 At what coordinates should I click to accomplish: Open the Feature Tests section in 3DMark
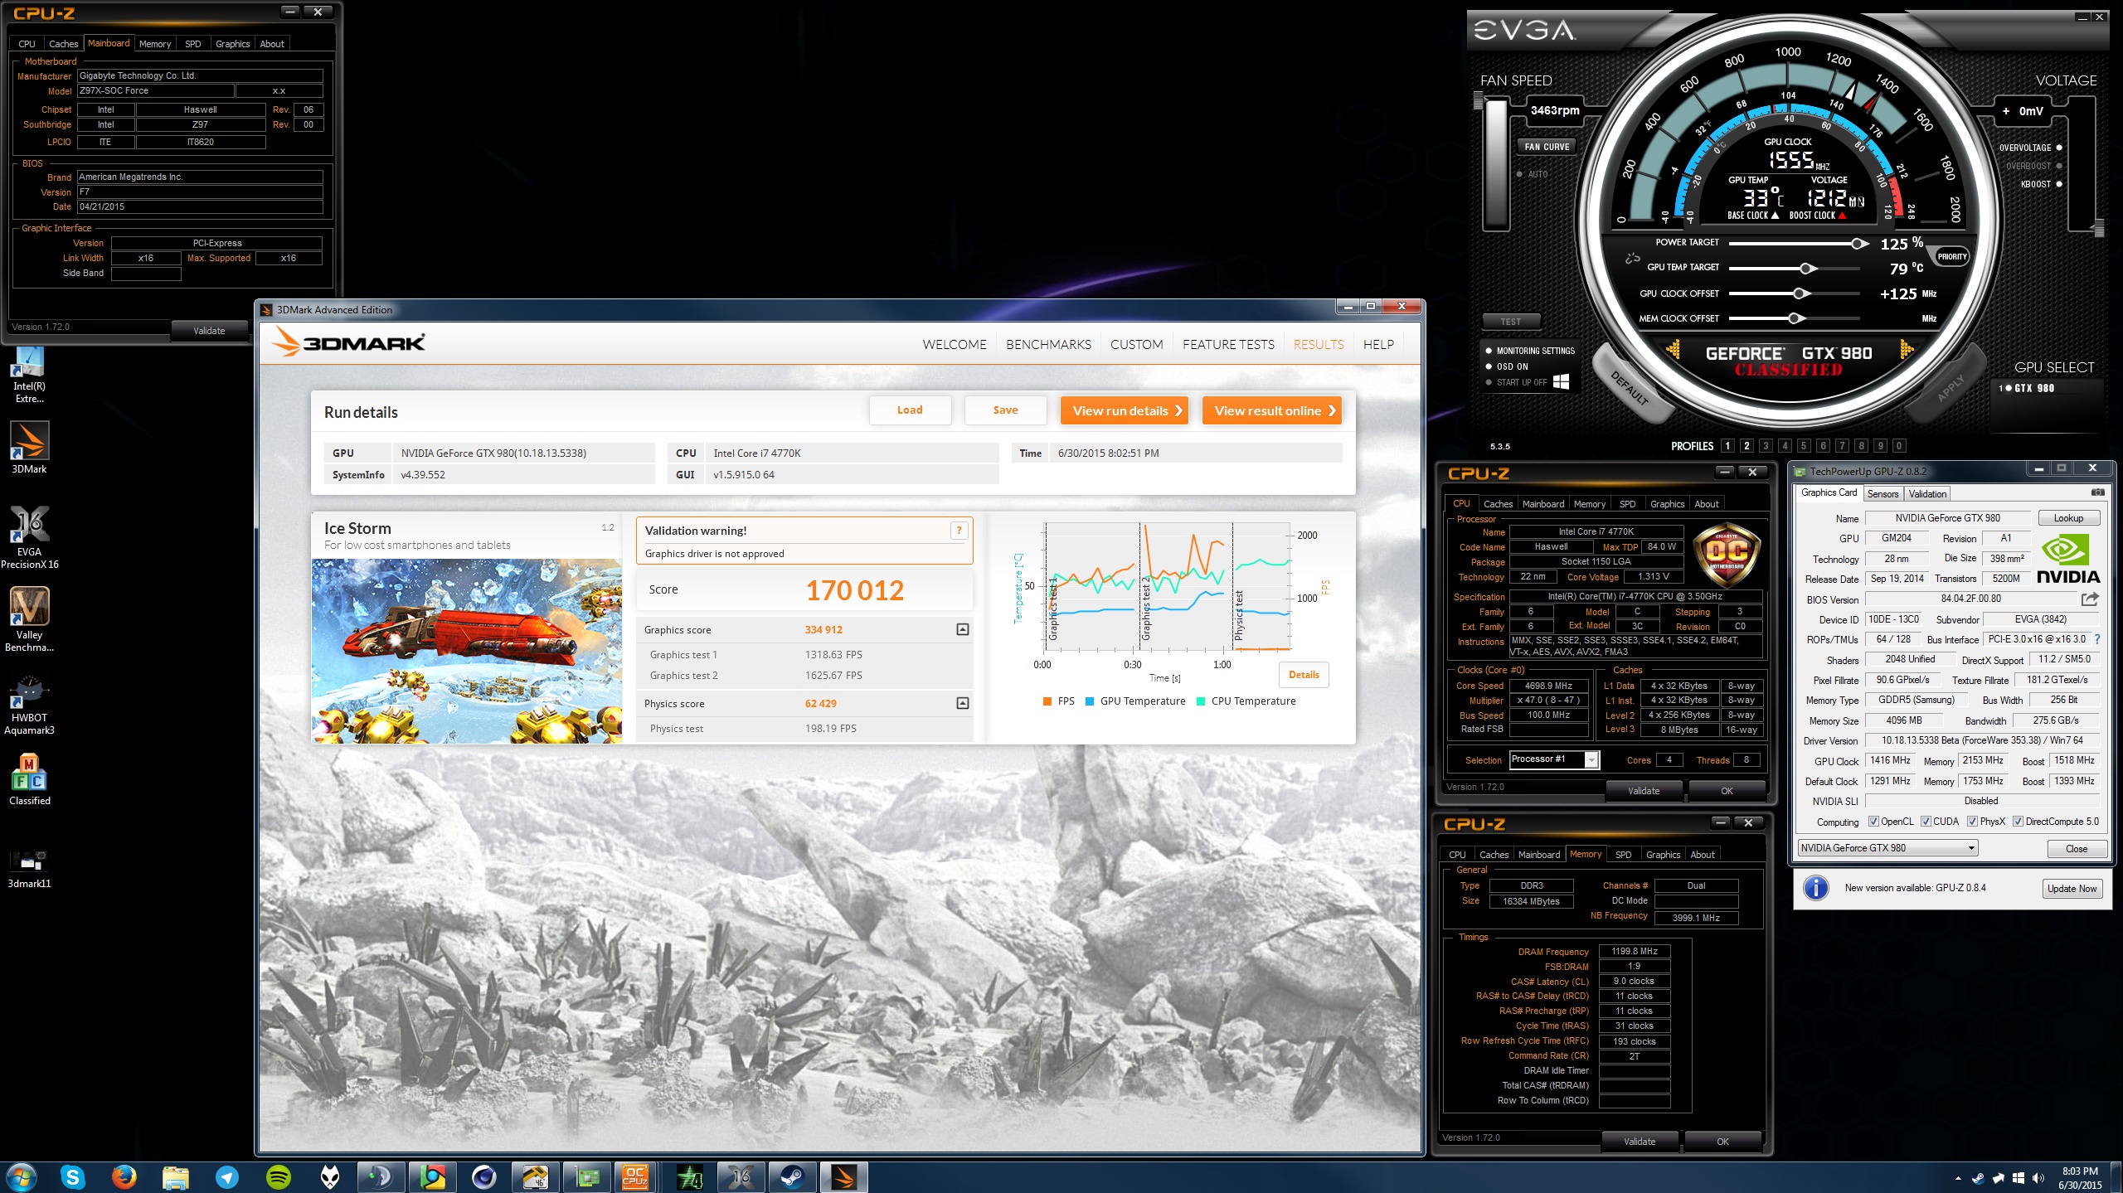[1228, 344]
